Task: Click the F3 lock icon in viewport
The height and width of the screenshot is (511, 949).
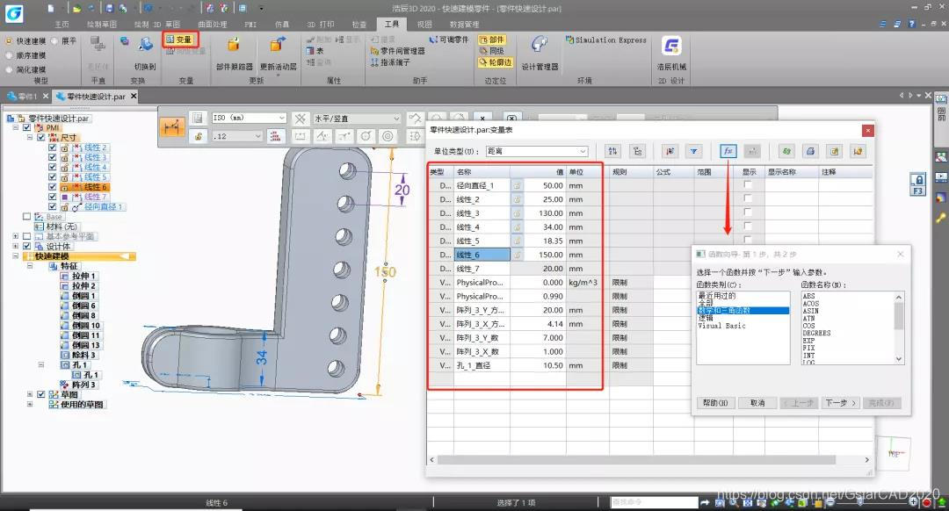Action: tap(917, 184)
